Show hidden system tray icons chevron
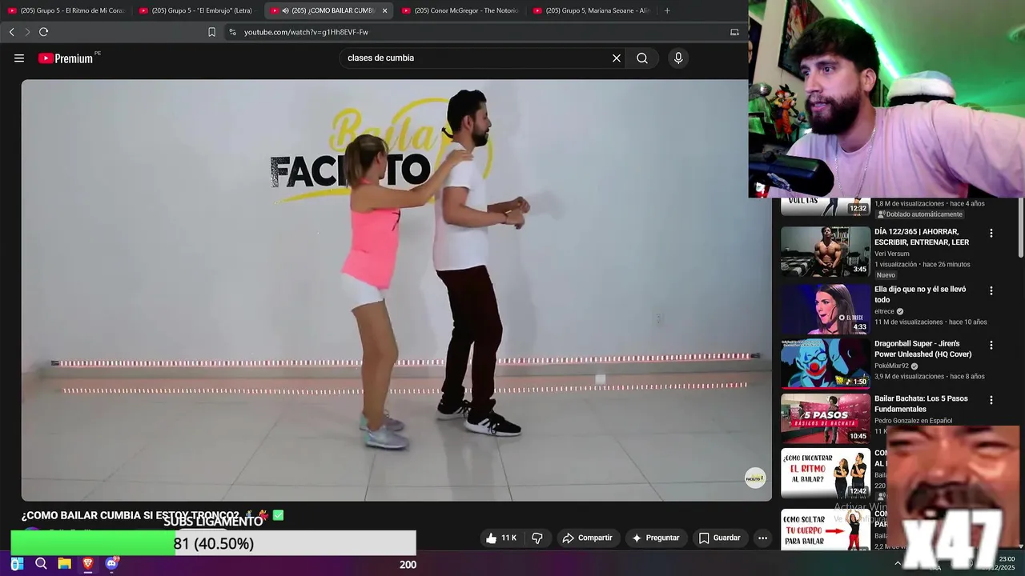This screenshot has height=576, width=1025. pyautogui.click(x=898, y=564)
